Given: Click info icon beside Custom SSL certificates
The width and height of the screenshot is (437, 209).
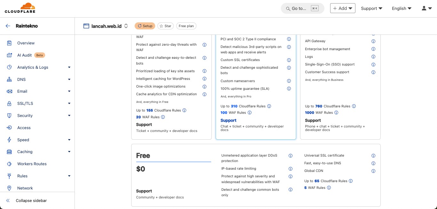Looking at the screenshot, I should click(289, 60).
